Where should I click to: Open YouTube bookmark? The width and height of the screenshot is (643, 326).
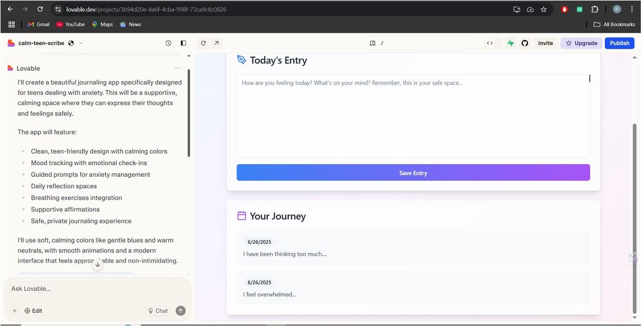[x=70, y=25]
